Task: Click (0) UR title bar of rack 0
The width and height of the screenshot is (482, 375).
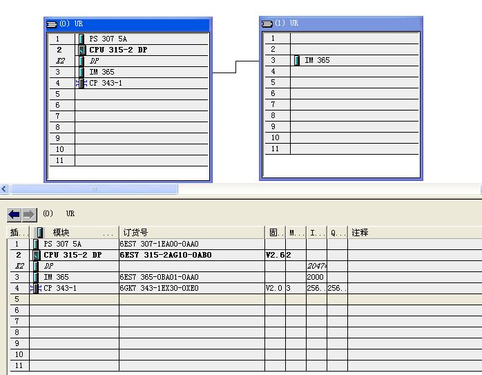Action: [128, 24]
